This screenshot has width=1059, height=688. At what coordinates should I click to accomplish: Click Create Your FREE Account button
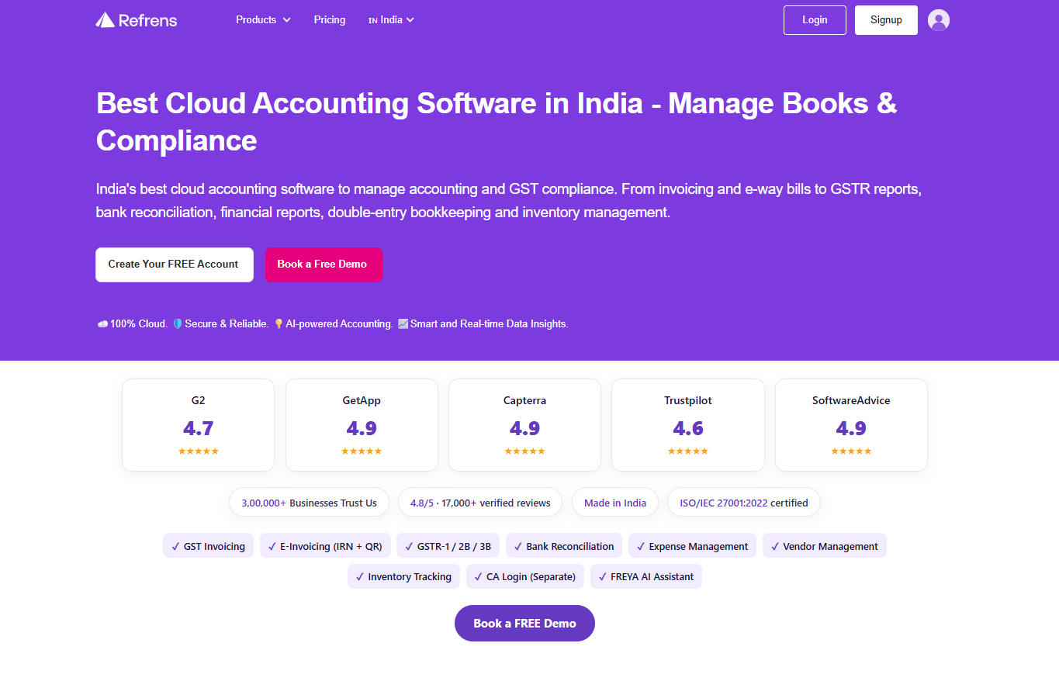[x=175, y=264]
